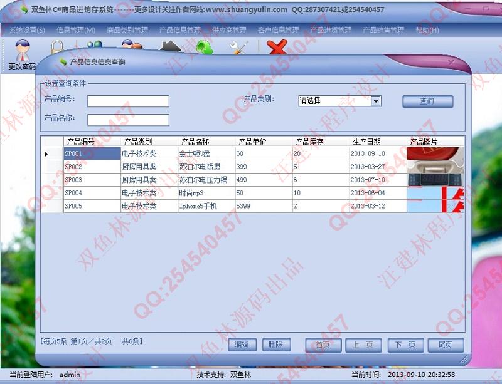
Task: Open the 供应商管理 menu
Action: click(229, 30)
